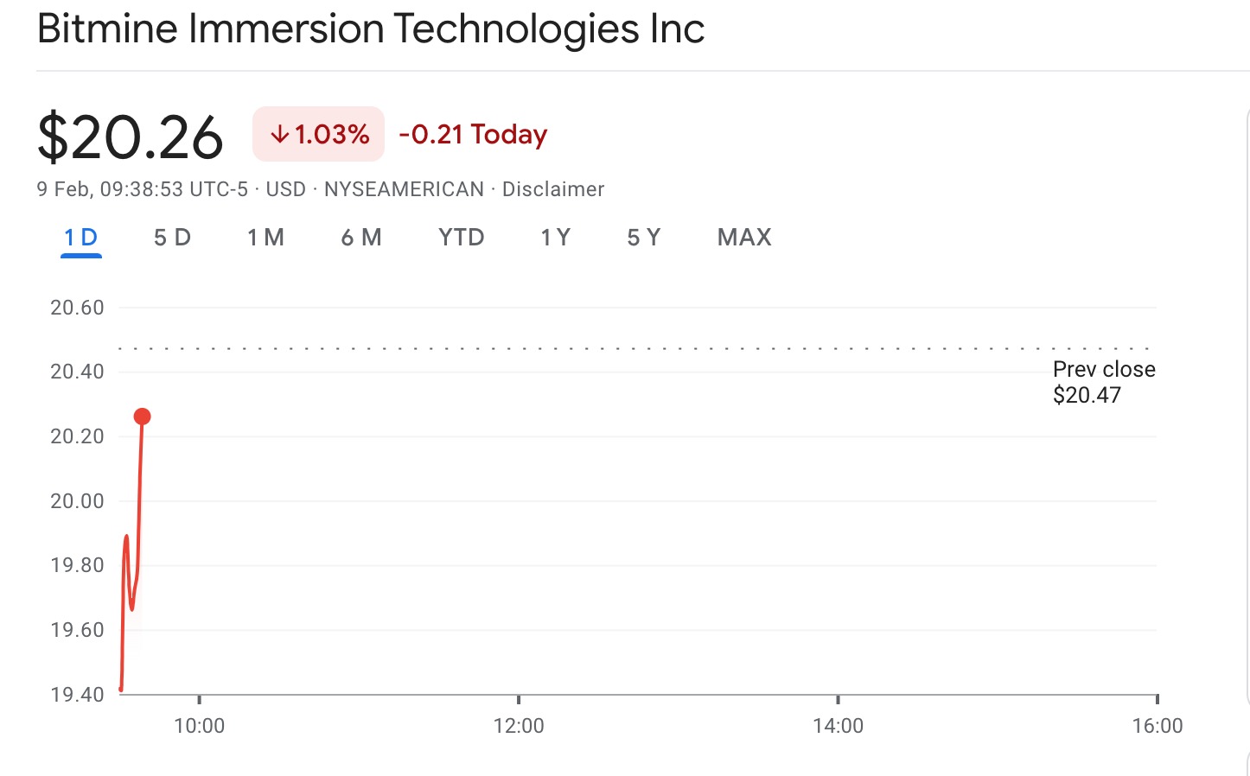Screen dimensions: 1250x776
Task: Click the 12:00 time axis label
Action: coord(519,726)
